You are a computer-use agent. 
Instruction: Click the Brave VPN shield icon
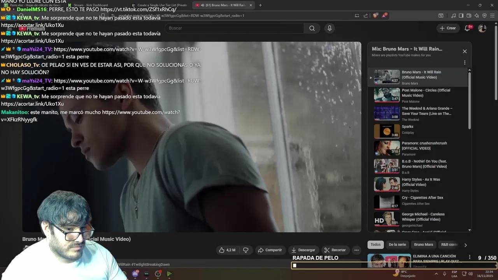[x=484, y=16]
